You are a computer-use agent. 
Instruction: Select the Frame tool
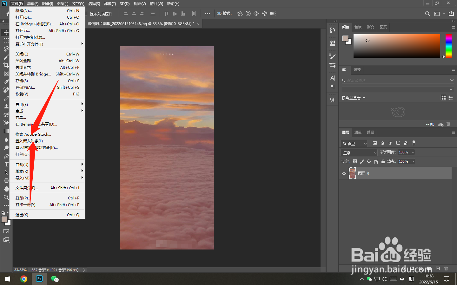(x=6, y=74)
